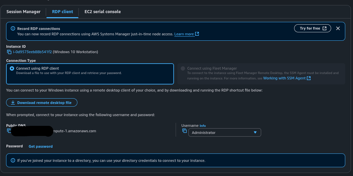Open the Administrator username dropdown
This screenshot has width=353, height=176.
[224, 133]
